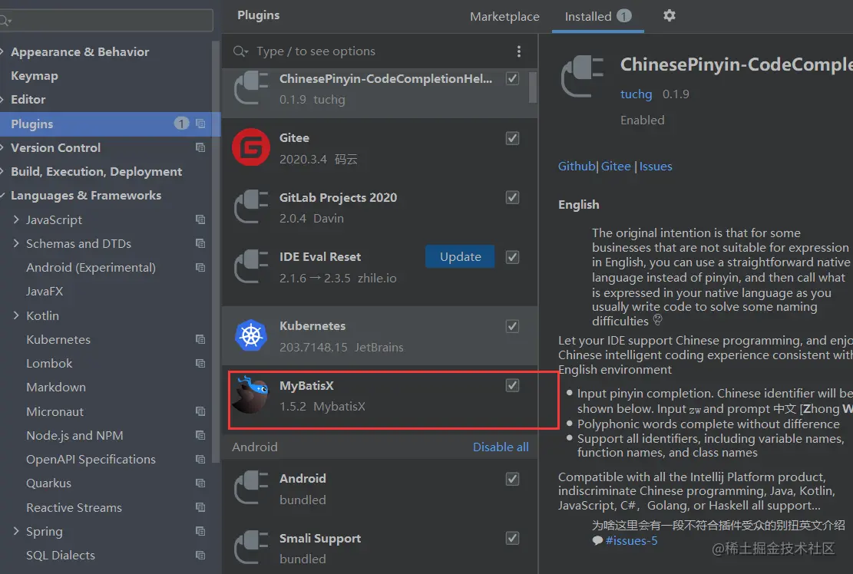Expand the Spring settings node
Viewport: 853px width, 574px height.
tap(16, 531)
